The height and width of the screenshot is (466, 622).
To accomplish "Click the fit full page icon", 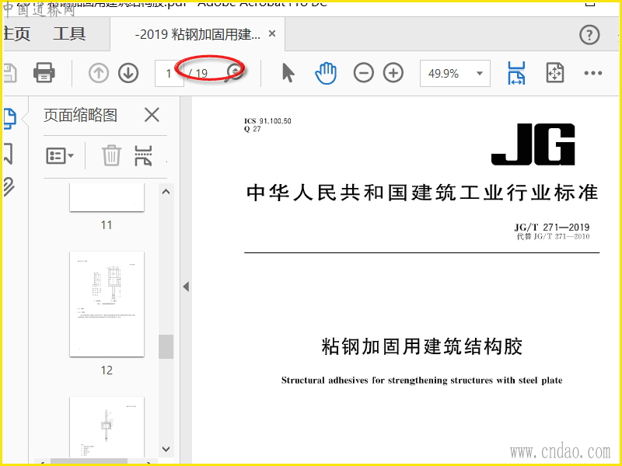I will tap(554, 73).
